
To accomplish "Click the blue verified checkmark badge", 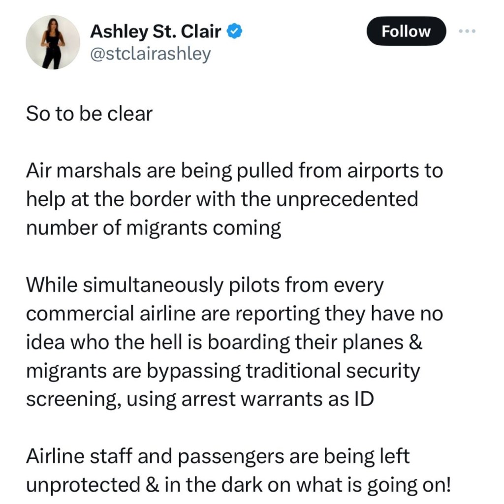I will 233,31.
